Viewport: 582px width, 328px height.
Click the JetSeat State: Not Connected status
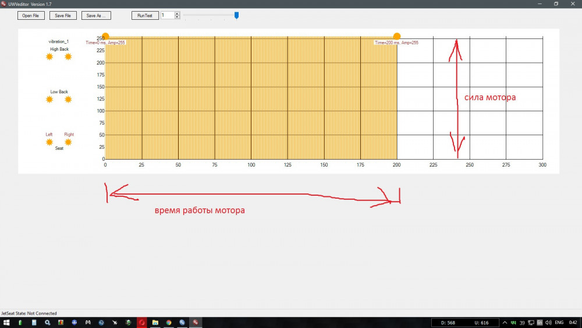pyautogui.click(x=29, y=313)
